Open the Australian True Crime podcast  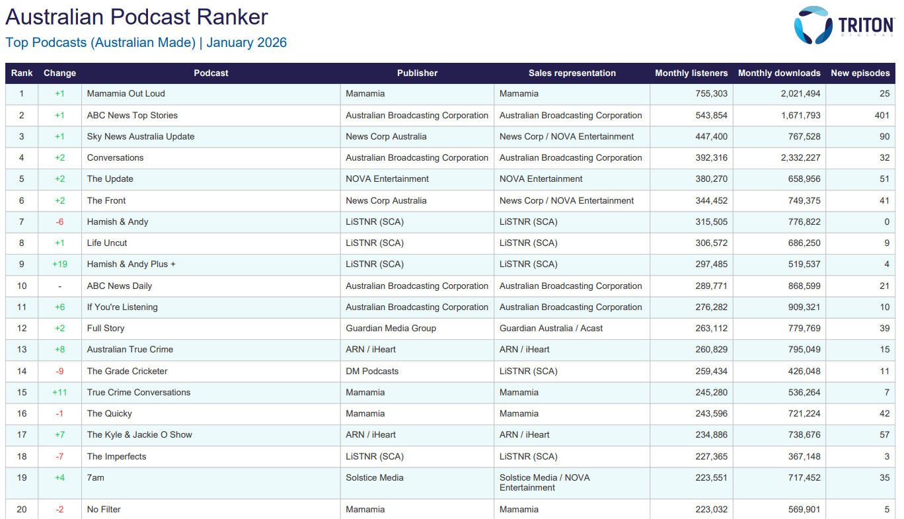tap(130, 349)
